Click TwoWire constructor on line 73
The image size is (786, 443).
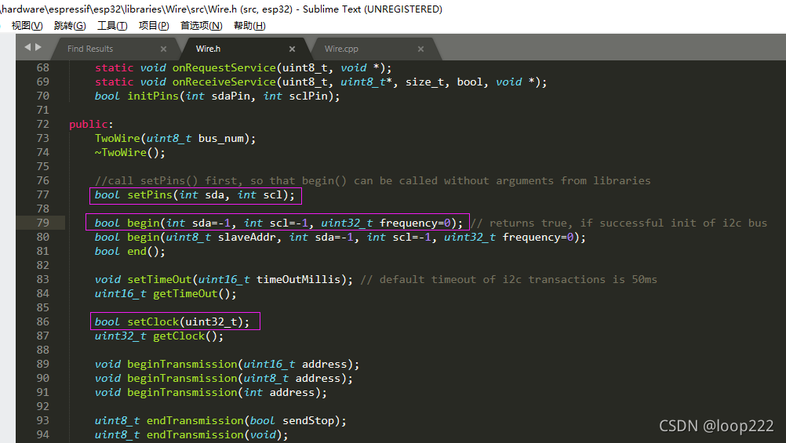point(176,138)
